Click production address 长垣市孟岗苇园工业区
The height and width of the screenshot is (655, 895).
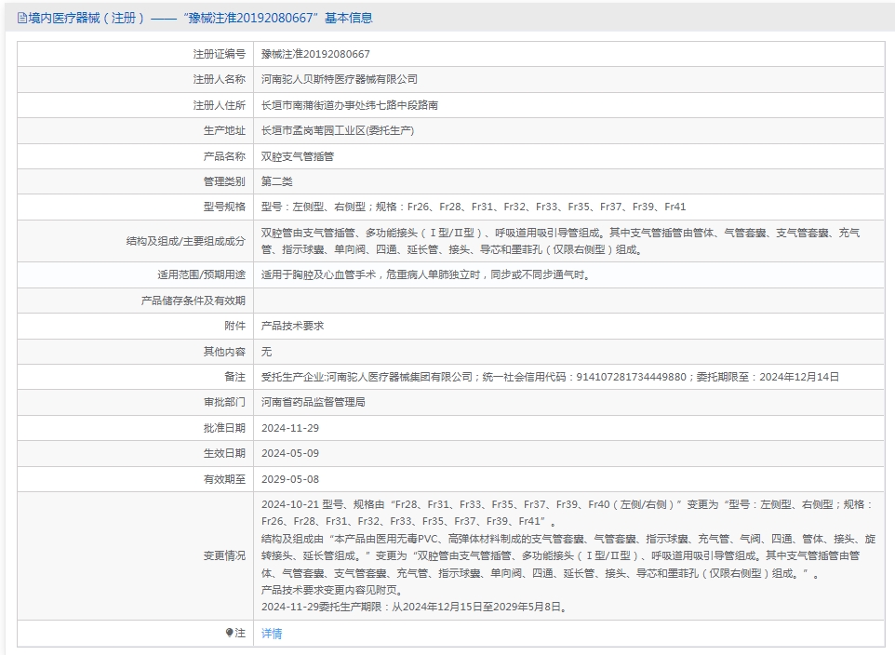click(x=338, y=131)
